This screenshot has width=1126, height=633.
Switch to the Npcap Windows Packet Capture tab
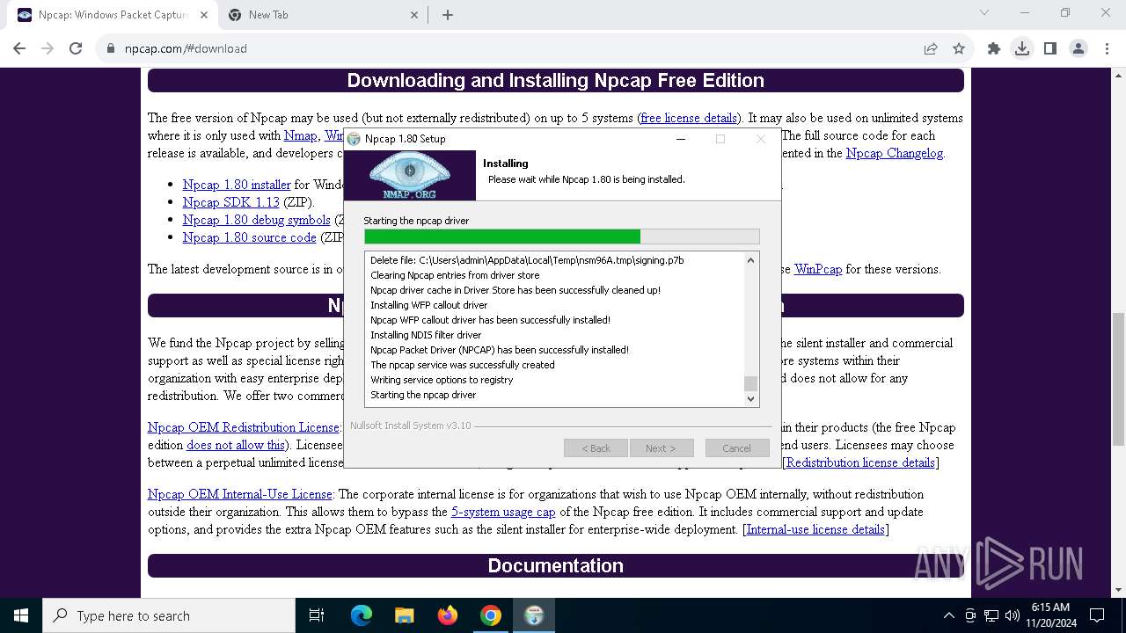coord(113,15)
